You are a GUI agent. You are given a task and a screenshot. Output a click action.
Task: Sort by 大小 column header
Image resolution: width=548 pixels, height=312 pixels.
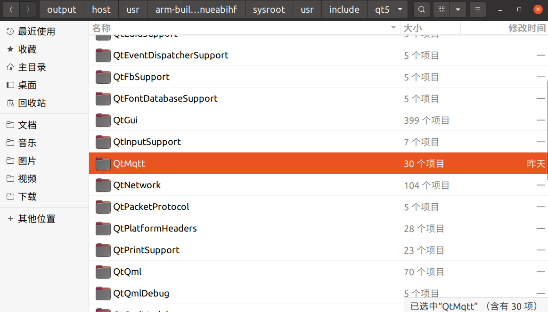point(430,28)
